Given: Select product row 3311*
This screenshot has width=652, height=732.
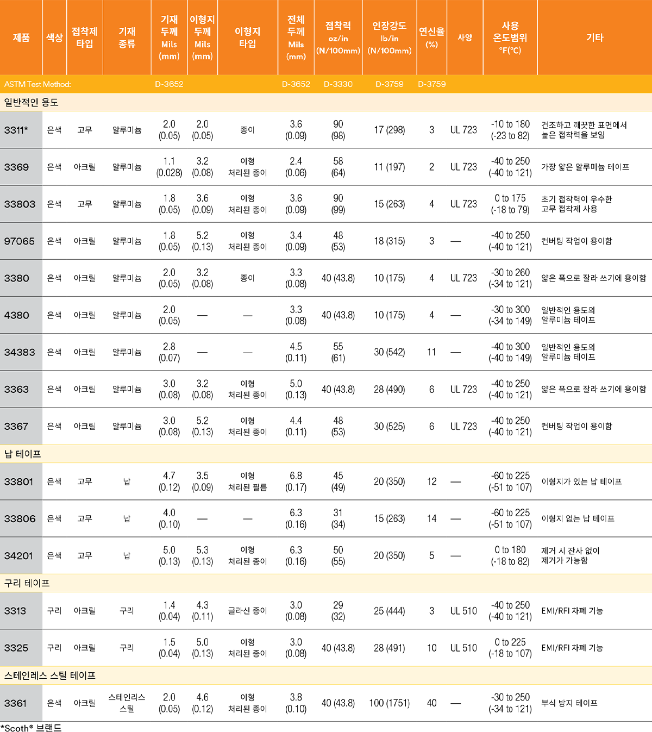Looking at the screenshot, I should [x=16, y=130].
